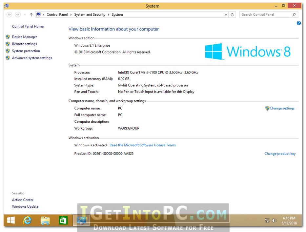306x232 pixels.
Task: Click the WORKGROUP value
Action: (x=129, y=128)
